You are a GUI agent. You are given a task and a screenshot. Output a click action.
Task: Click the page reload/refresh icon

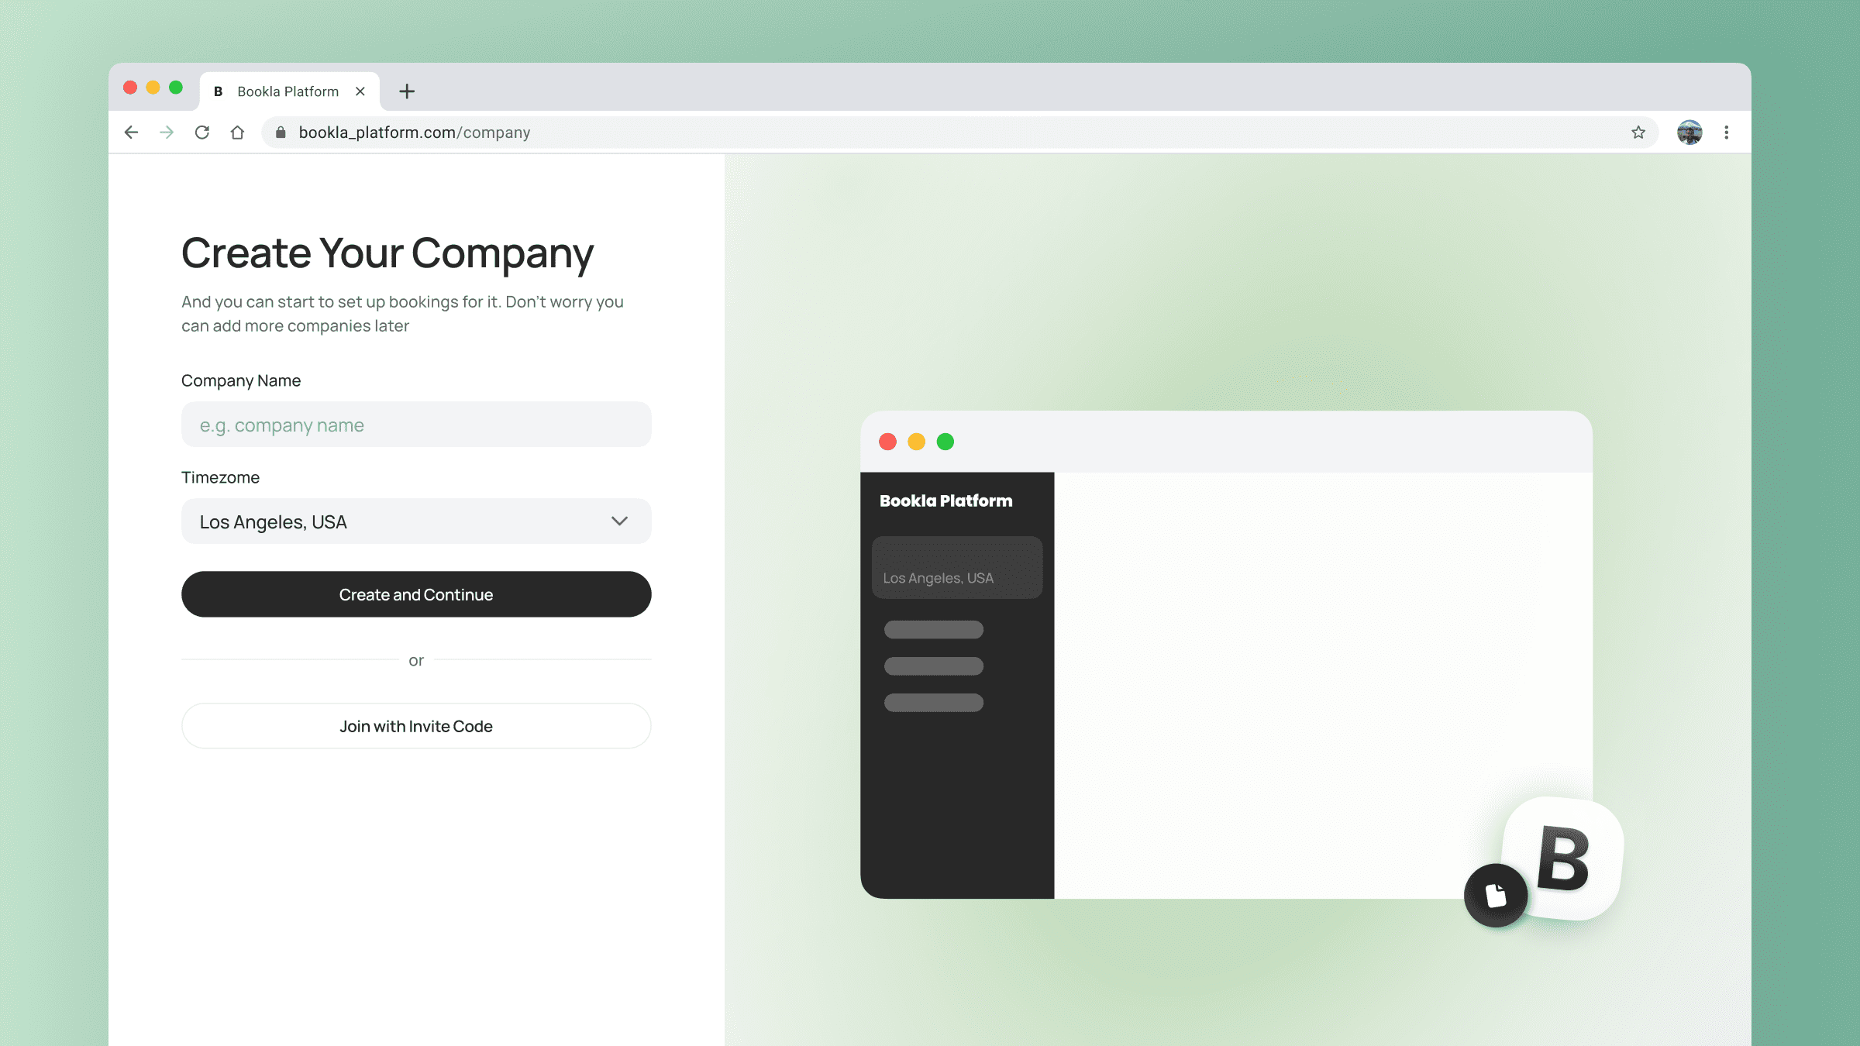click(201, 132)
